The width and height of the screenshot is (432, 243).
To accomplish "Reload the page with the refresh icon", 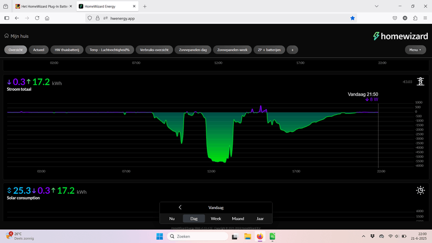I will pyautogui.click(x=37, y=18).
